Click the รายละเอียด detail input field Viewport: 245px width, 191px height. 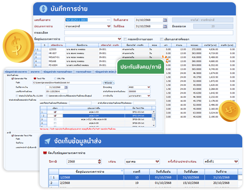[x=149, y=33]
